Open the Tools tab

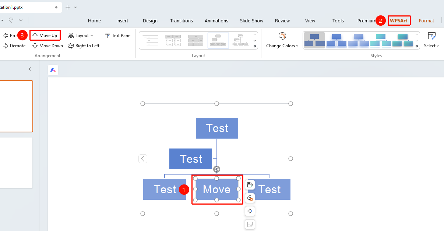click(338, 21)
